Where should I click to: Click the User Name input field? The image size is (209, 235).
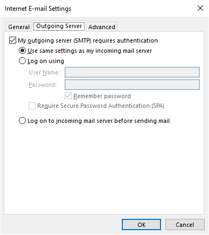point(132,72)
